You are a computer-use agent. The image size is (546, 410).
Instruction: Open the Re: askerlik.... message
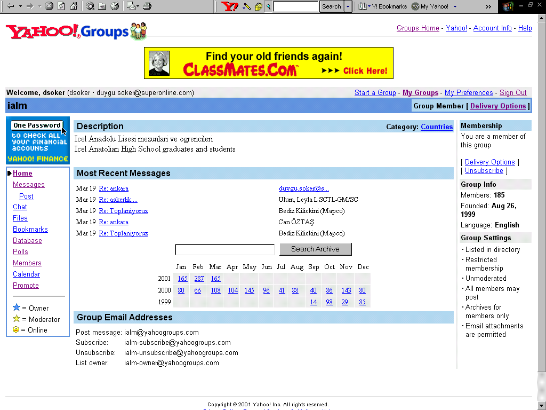[118, 200]
